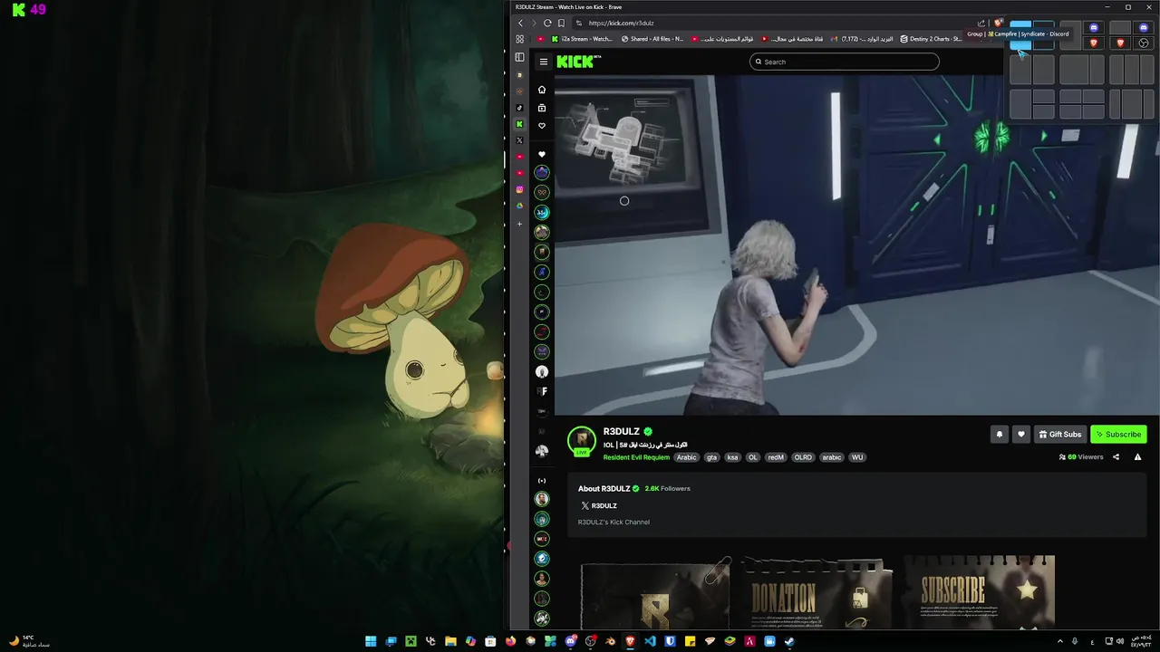Select the Arabic tag
1160x652 pixels.
pyautogui.click(x=687, y=457)
